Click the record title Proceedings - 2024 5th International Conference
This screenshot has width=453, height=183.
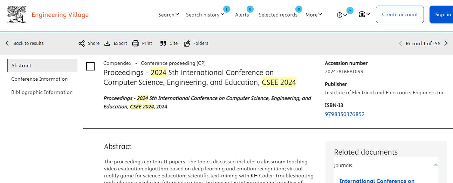[x=200, y=77]
